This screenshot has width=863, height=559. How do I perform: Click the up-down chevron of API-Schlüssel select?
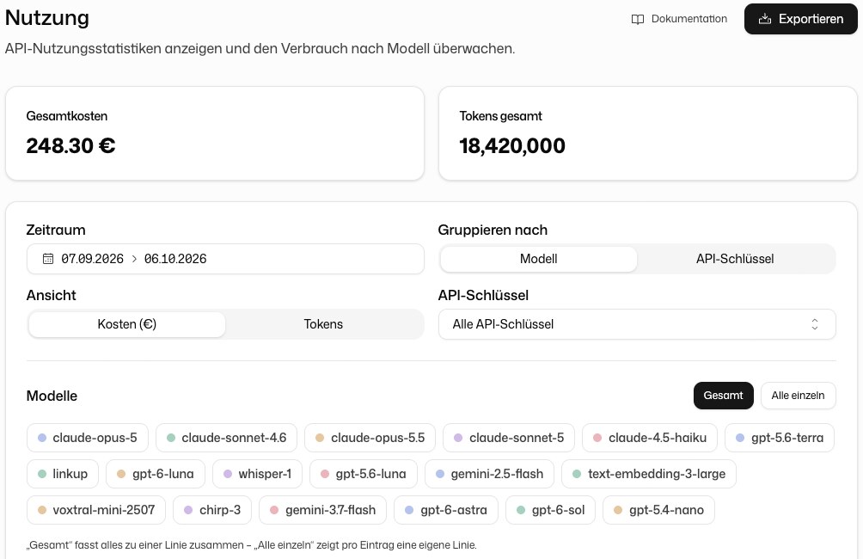(815, 324)
